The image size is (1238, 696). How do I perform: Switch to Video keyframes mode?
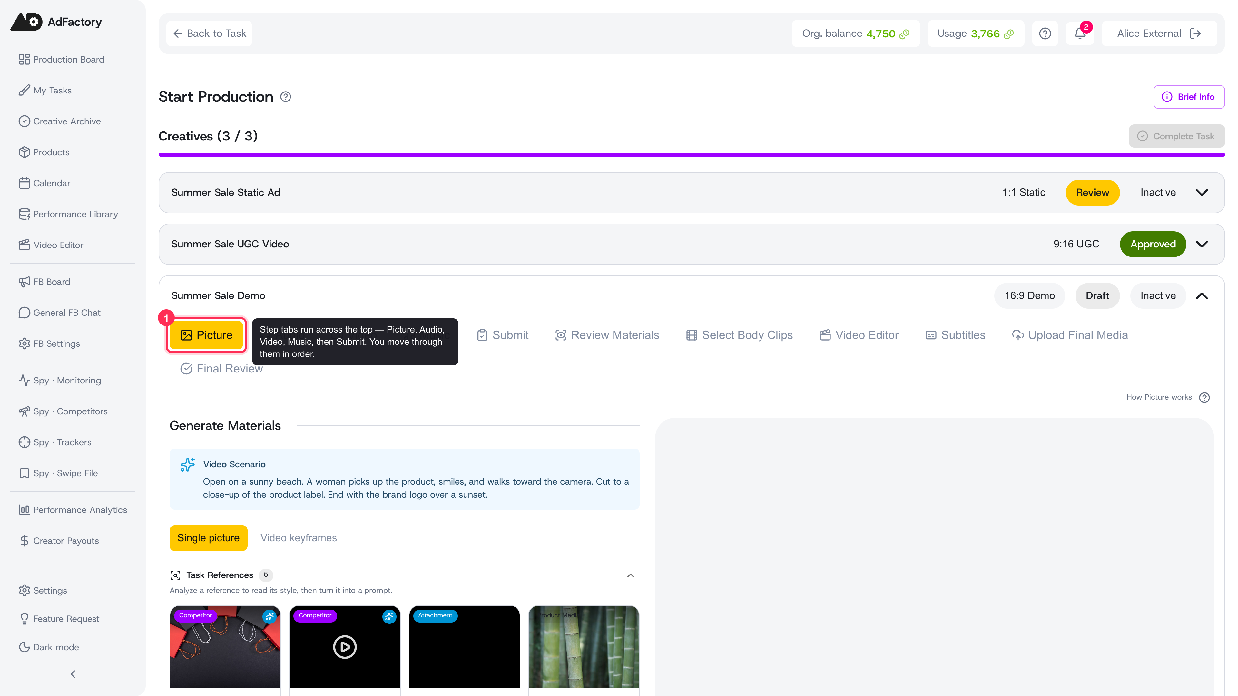[x=299, y=538]
